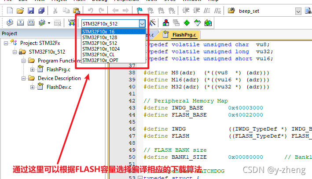Click the M32(adr) macro on line 40

click(x=185, y=87)
